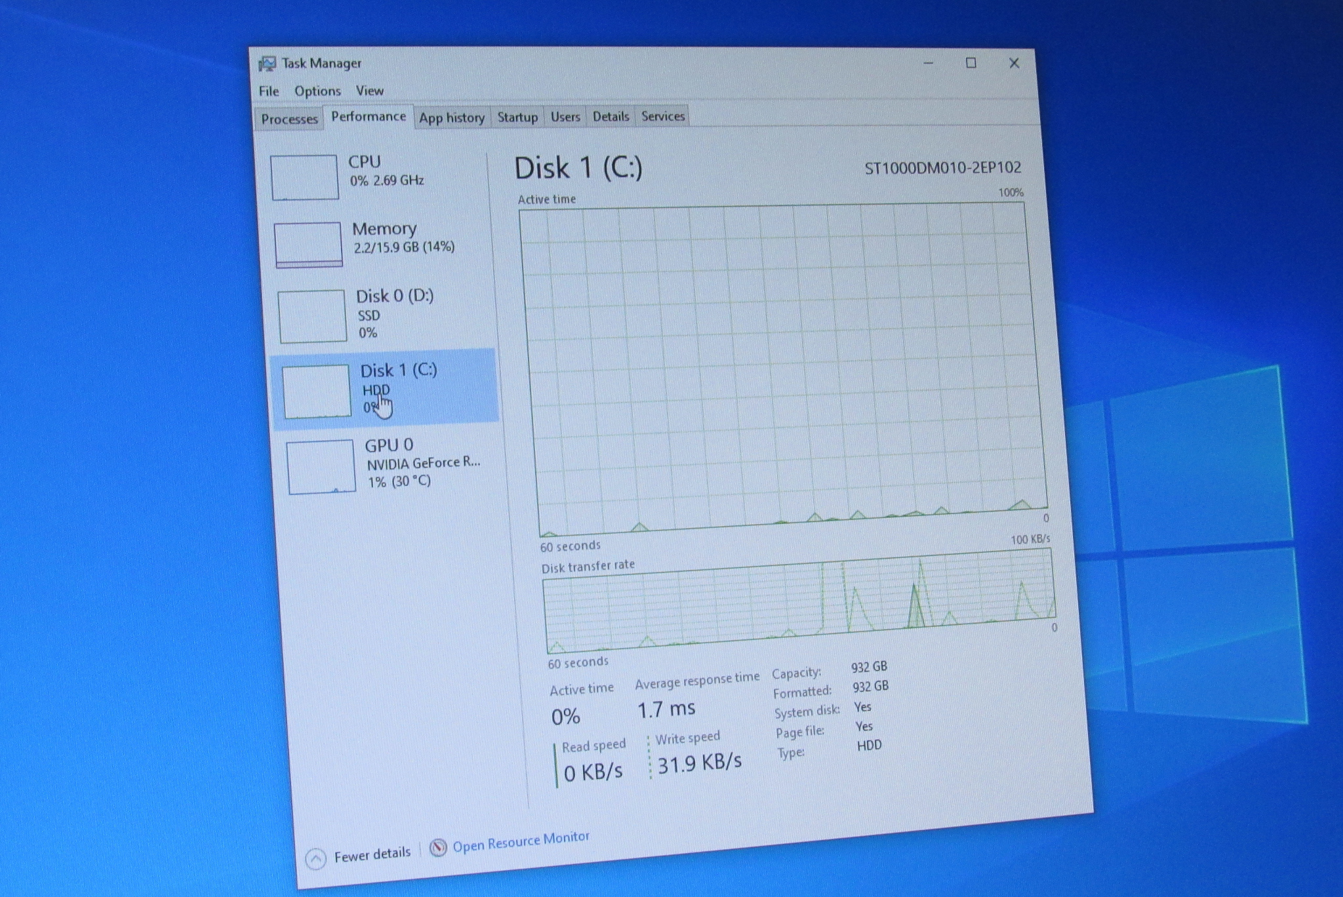Select the Memory usage thumbnail

(308, 245)
